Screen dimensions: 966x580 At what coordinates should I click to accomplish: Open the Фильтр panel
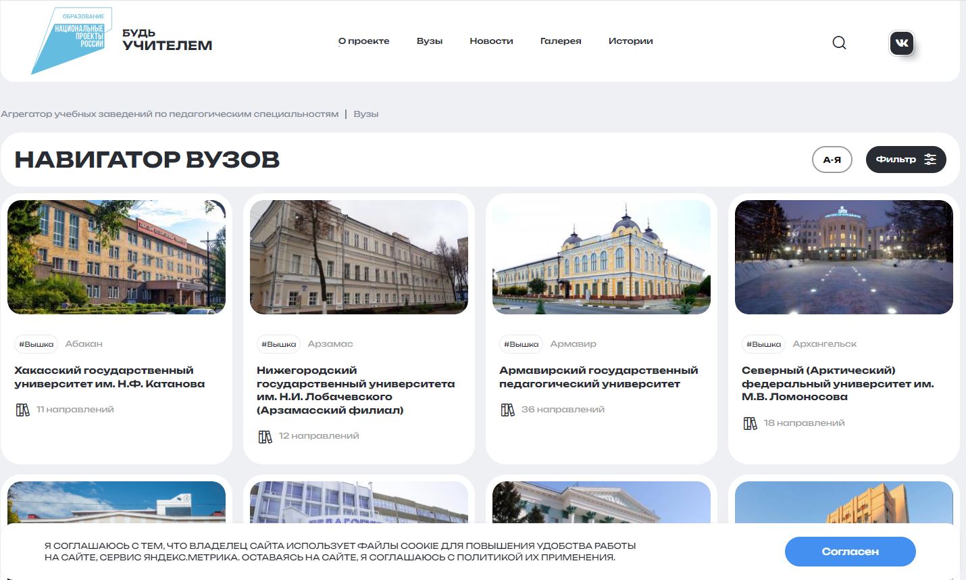[x=906, y=160]
